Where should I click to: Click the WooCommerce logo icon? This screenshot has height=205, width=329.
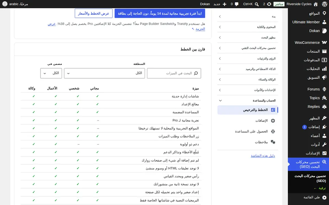(324, 42)
